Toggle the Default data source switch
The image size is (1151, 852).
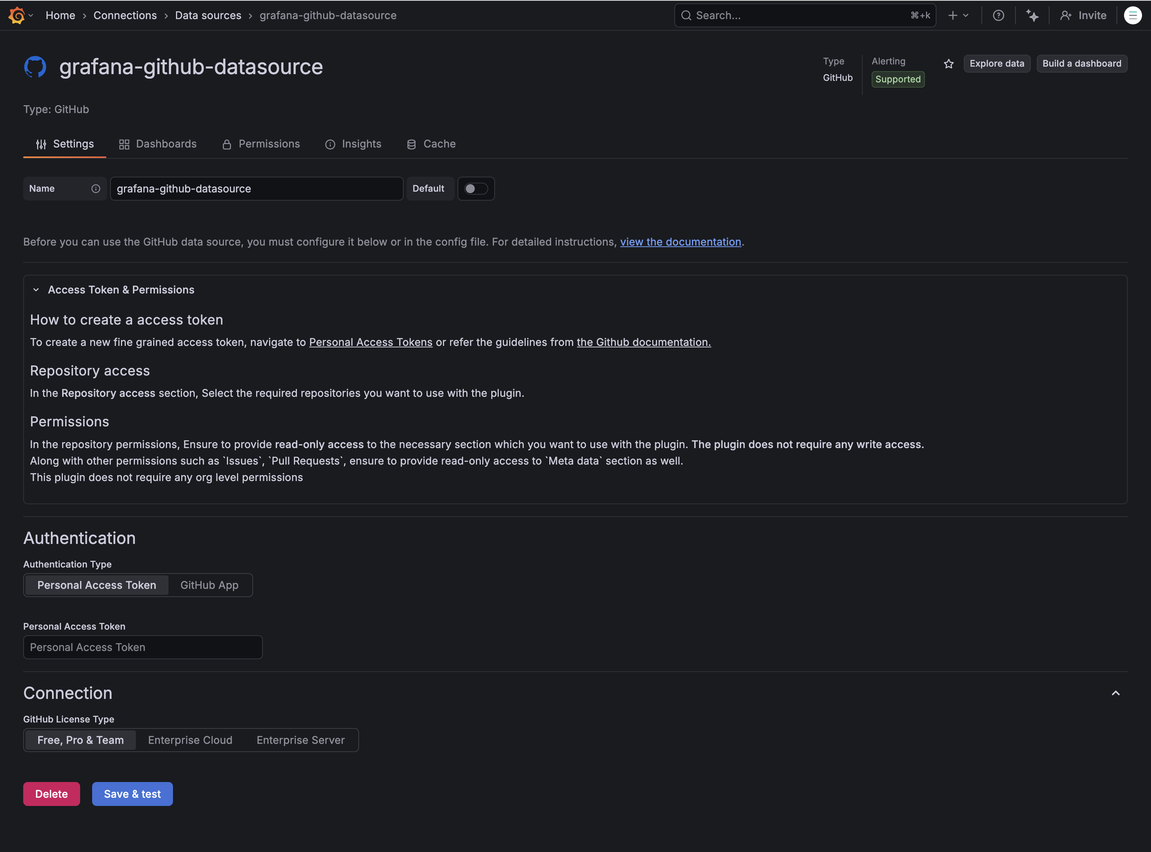[x=476, y=189]
